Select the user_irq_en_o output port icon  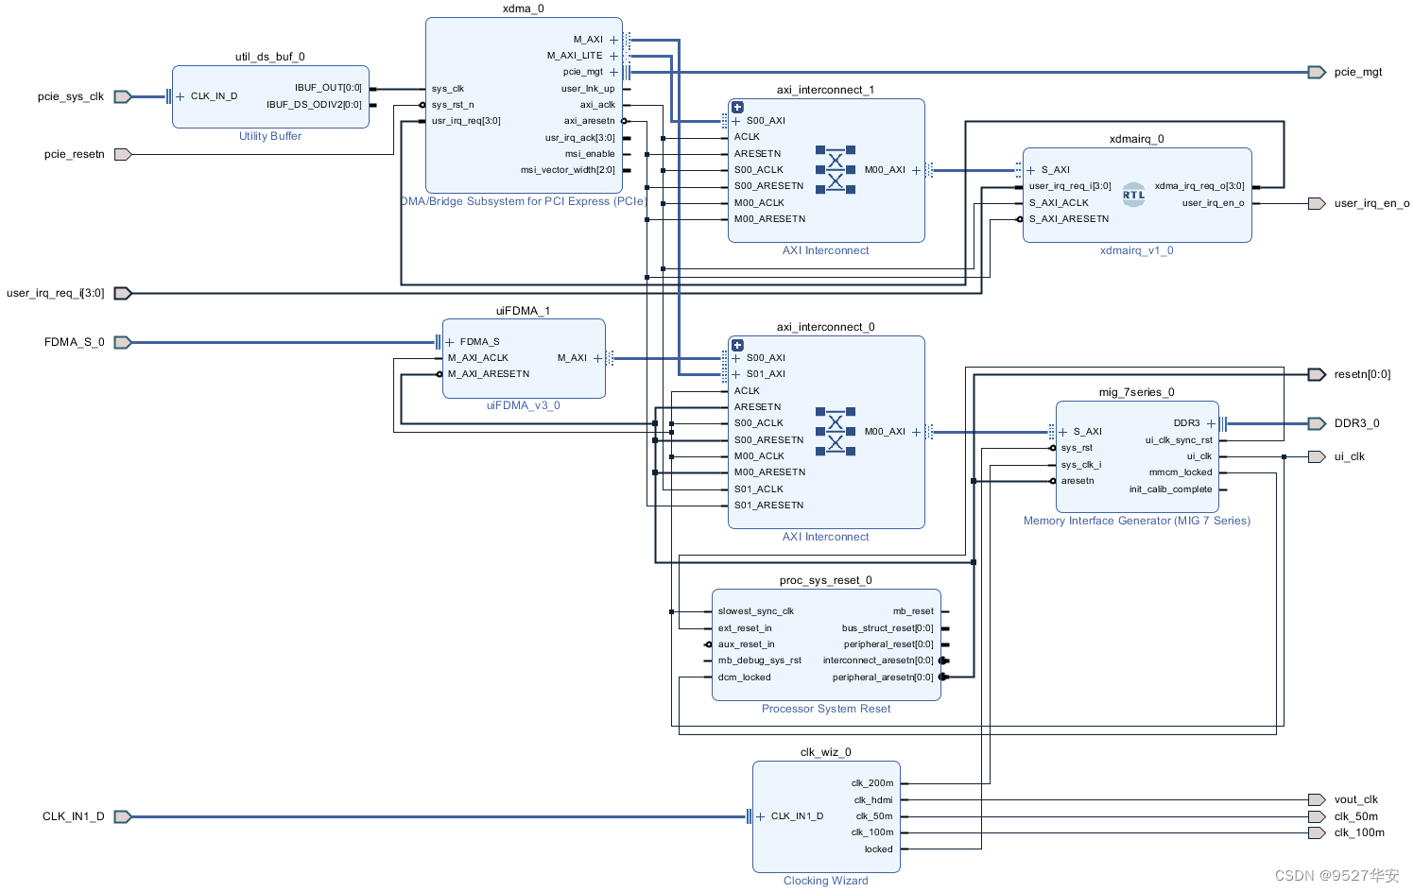pos(1317,203)
